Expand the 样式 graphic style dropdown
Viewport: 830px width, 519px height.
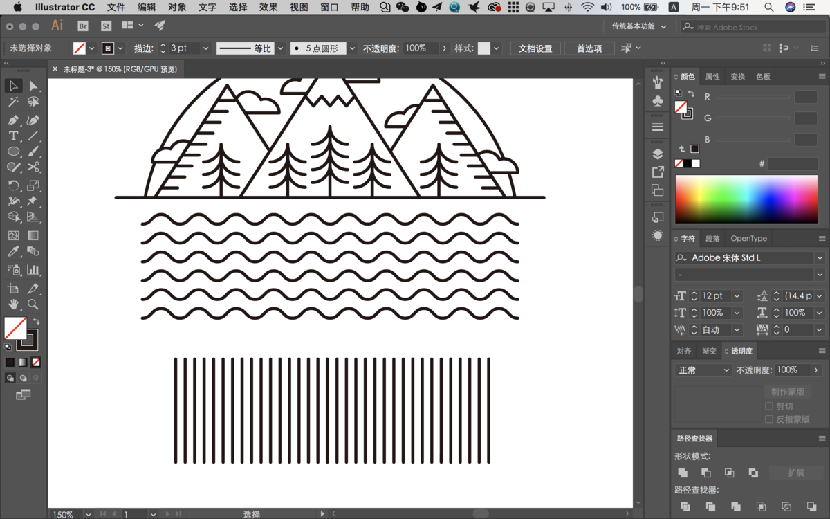(496, 48)
